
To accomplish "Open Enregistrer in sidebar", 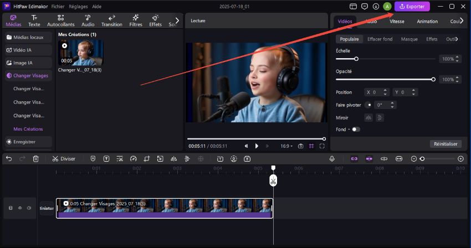I will (x=28, y=142).
